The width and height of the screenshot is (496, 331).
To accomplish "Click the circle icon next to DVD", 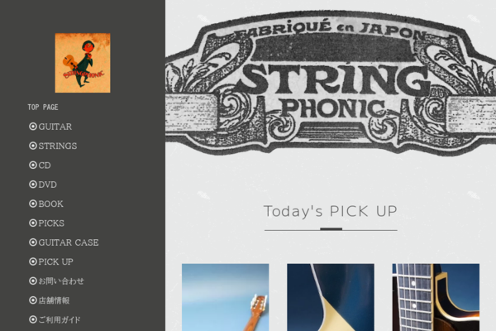I will point(33,185).
